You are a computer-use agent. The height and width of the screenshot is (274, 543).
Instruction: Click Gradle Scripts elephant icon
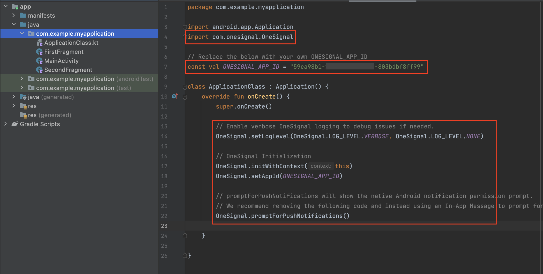tap(15, 124)
